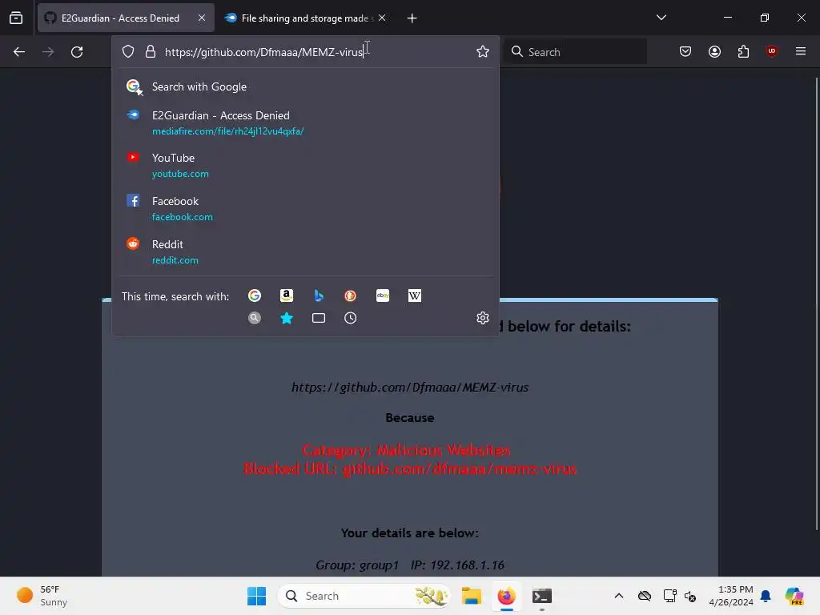Screen dimensions: 820x615
Task: Go forward with the forward arrow
Action: (x=48, y=52)
